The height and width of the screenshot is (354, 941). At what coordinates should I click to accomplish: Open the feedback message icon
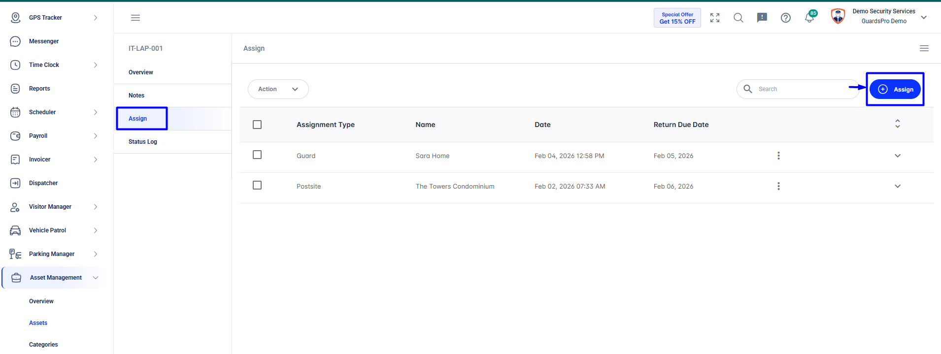pyautogui.click(x=762, y=18)
